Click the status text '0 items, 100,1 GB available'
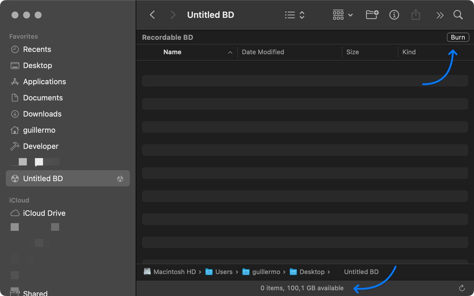This screenshot has height=296, width=474. coord(302,288)
